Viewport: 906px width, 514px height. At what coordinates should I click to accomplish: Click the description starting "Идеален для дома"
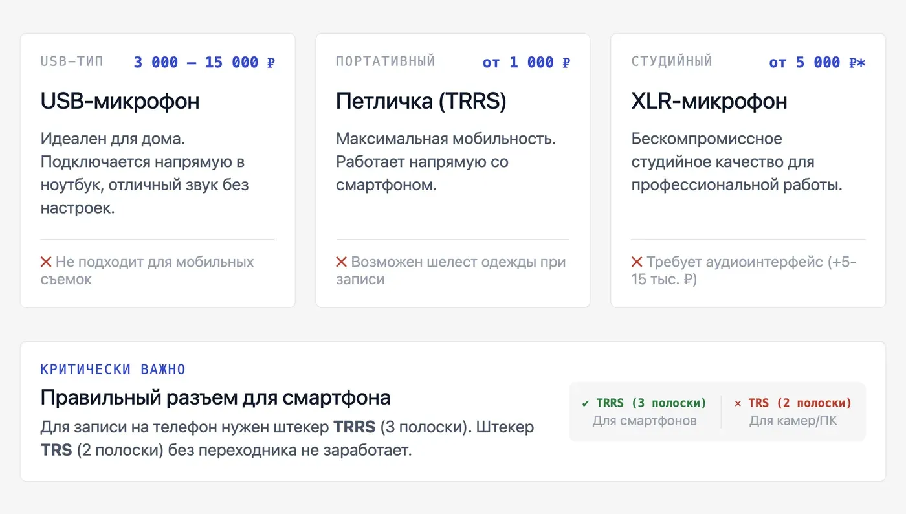pos(144,173)
